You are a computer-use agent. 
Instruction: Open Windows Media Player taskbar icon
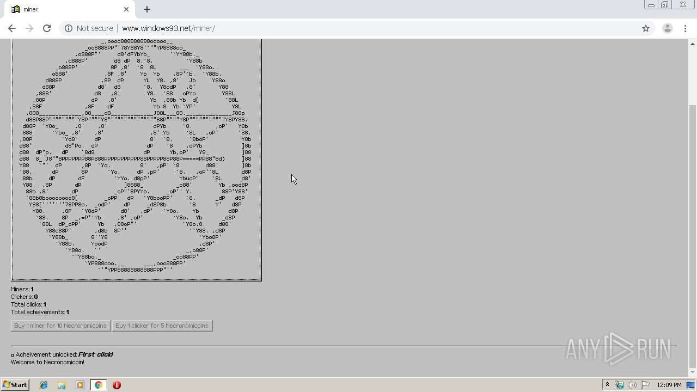tap(80, 385)
